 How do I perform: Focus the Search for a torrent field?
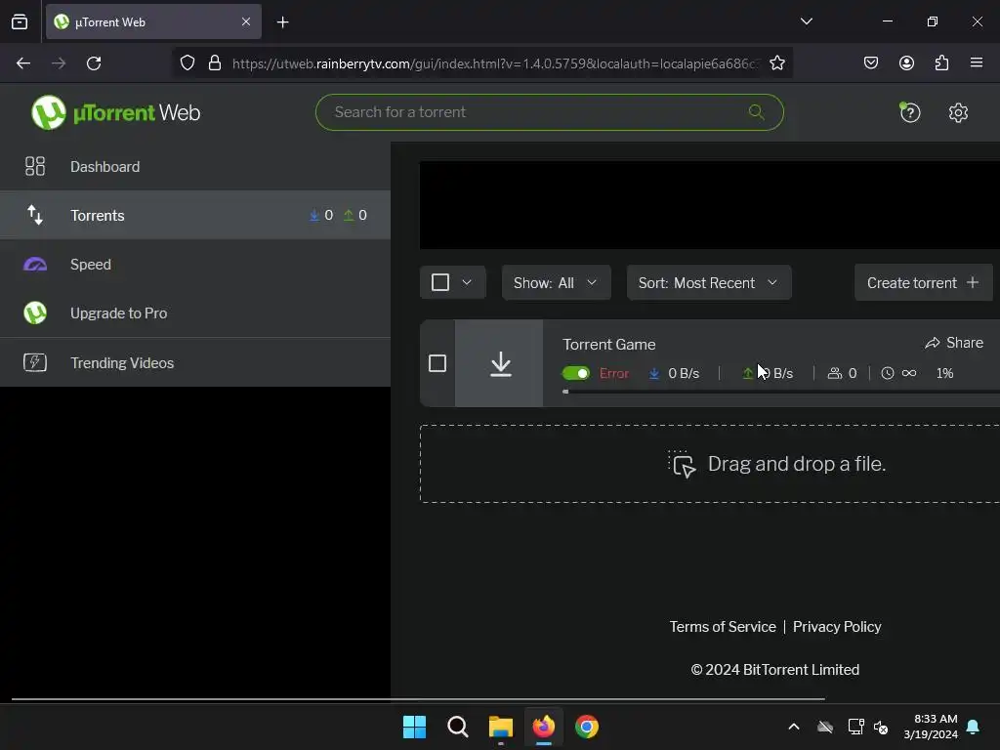(549, 112)
